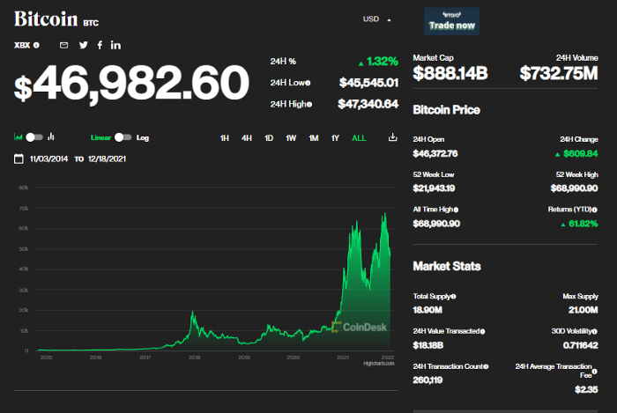This screenshot has width=617, height=413.
Task: Click 24H Open value $46,372.76
Action: [435, 153]
